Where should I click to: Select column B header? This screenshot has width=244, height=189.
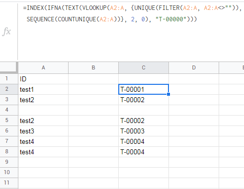[x=93, y=67]
